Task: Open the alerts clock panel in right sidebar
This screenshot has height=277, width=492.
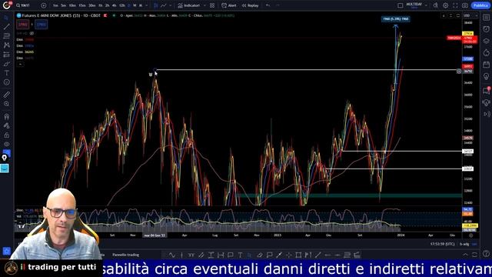Action: click(x=486, y=29)
